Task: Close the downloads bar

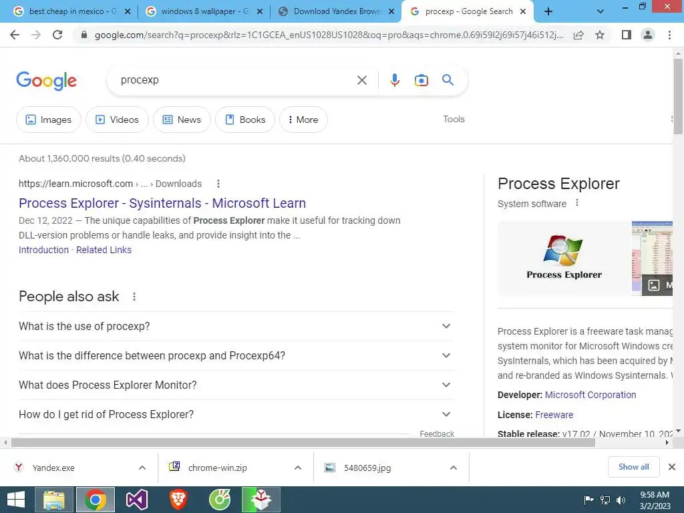Action: point(672,467)
